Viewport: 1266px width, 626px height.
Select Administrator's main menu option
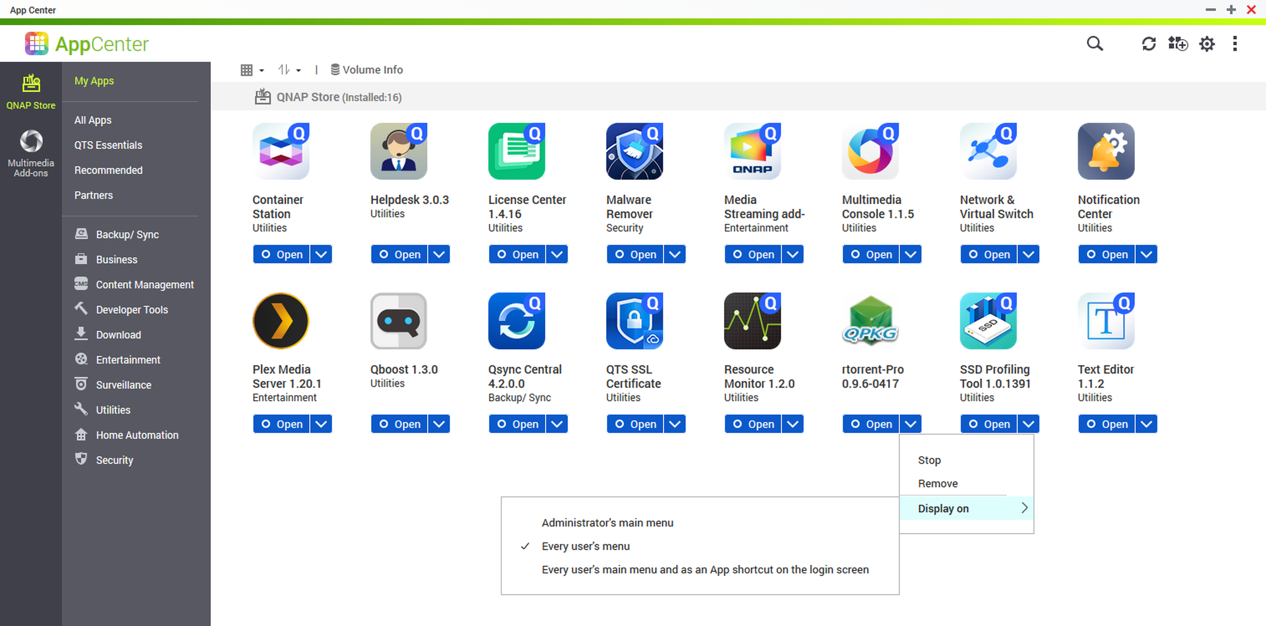click(607, 522)
